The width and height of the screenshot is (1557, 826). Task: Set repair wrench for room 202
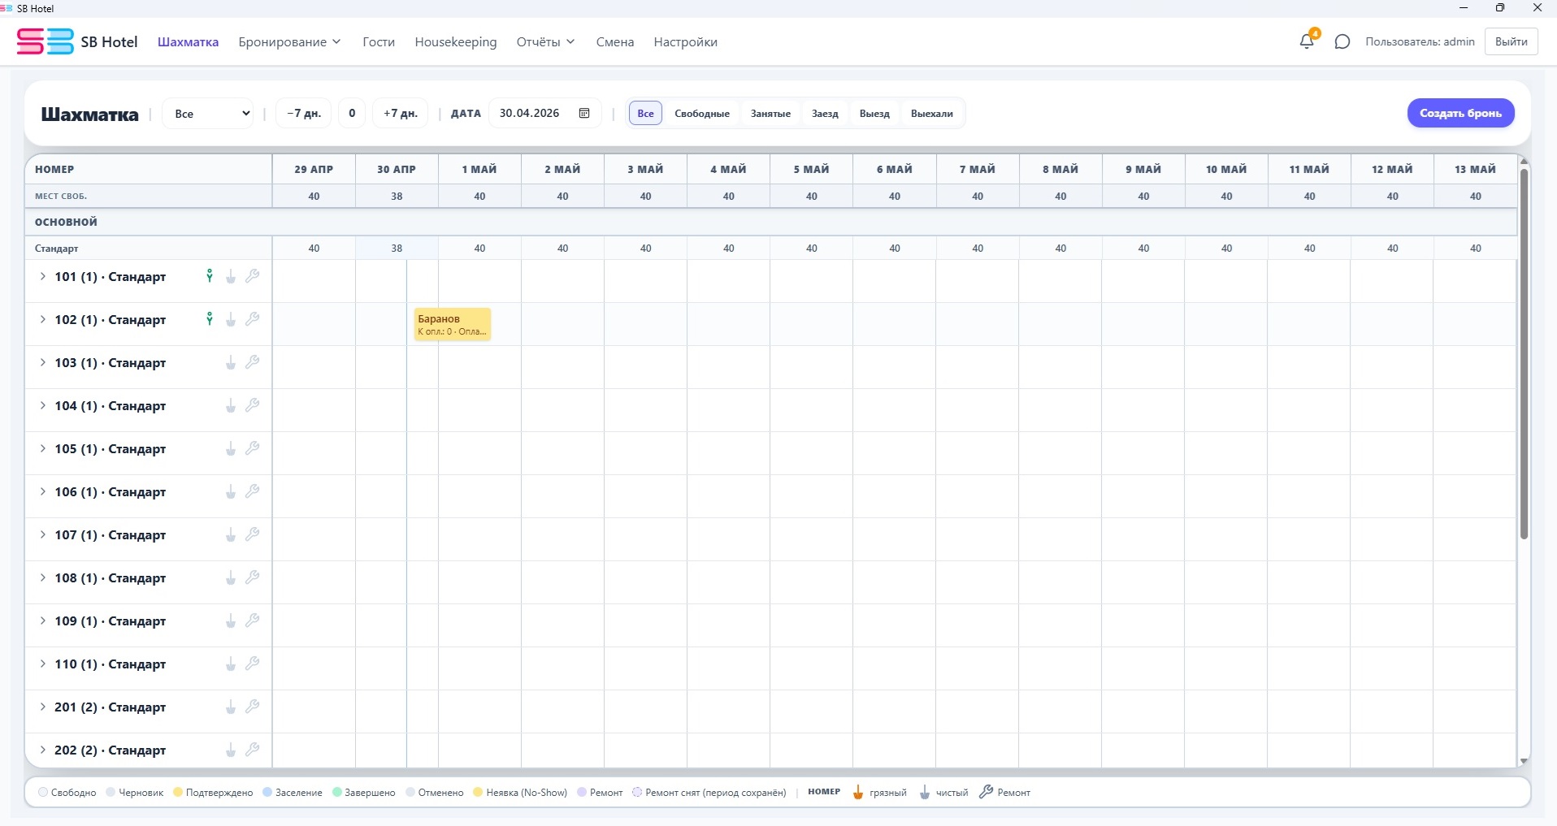253,750
